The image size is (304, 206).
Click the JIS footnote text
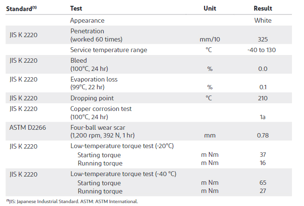72,202
